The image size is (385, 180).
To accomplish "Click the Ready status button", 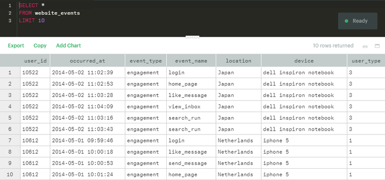I will pos(357,21).
